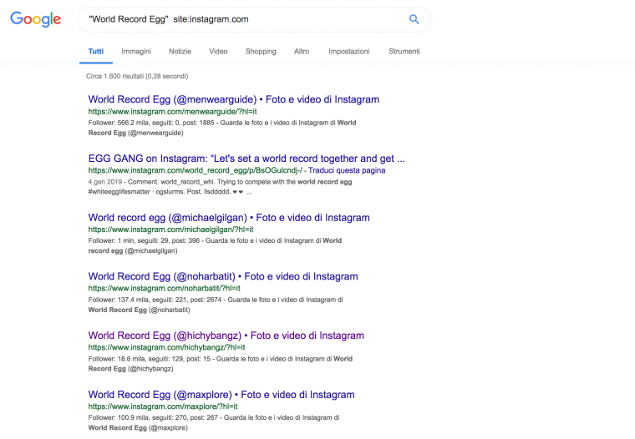Click the 'Circa 1.600 risultati' stats text

[137, 76]
